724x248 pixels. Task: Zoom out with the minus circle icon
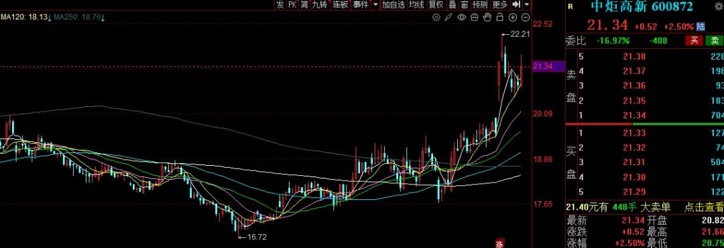pyautogui.click(x=526, y=17)
